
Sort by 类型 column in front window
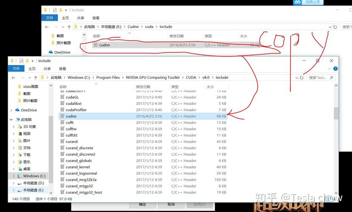pos(175,87)
